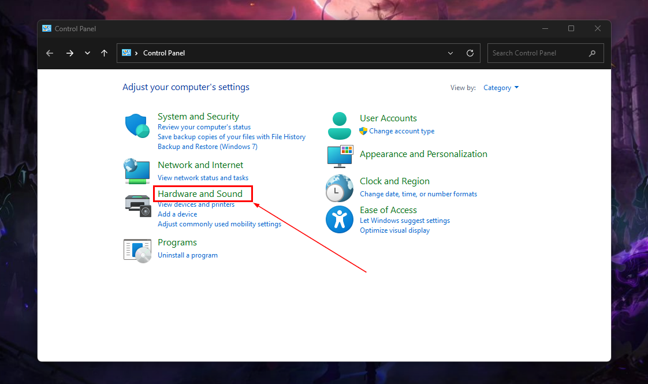Open the Change account type link
Screen dimensions: 648x384
(402, 131)
